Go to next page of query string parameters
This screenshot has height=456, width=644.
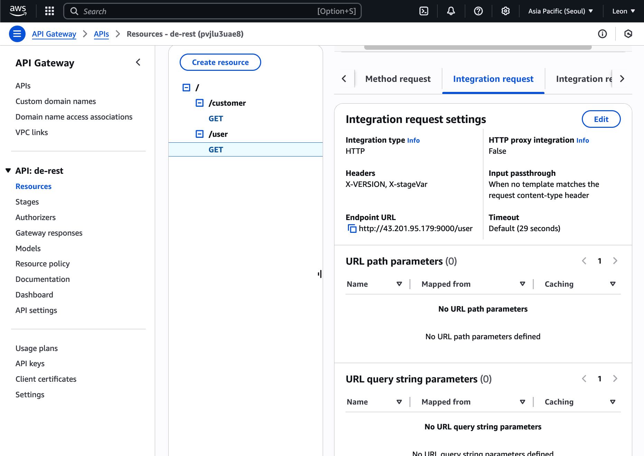[x=615, y=379]
